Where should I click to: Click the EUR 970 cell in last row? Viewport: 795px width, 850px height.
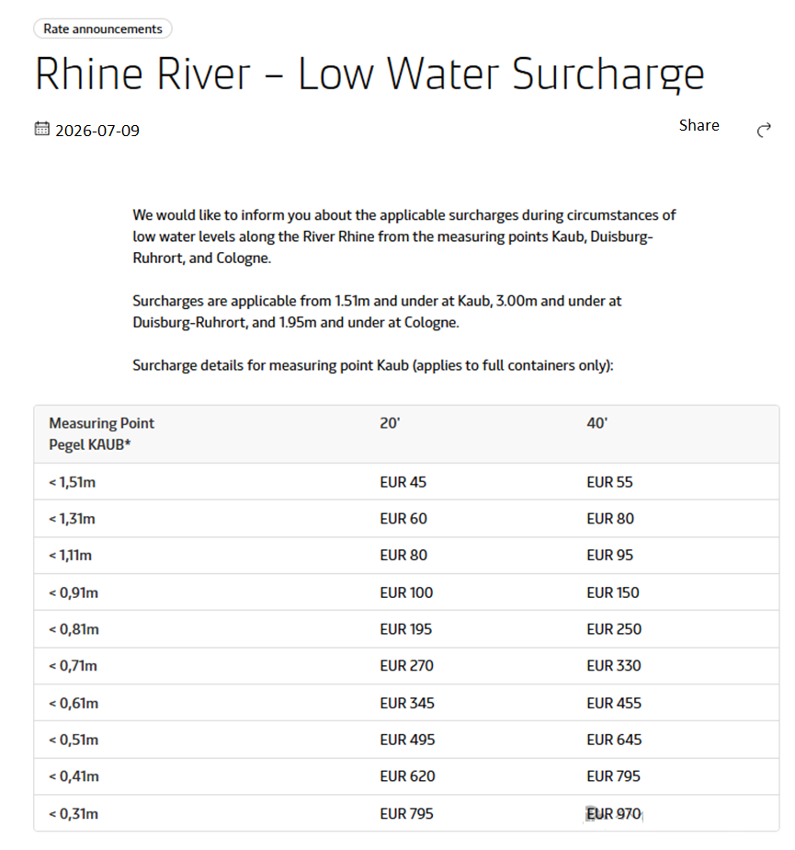tap(614, 814)
